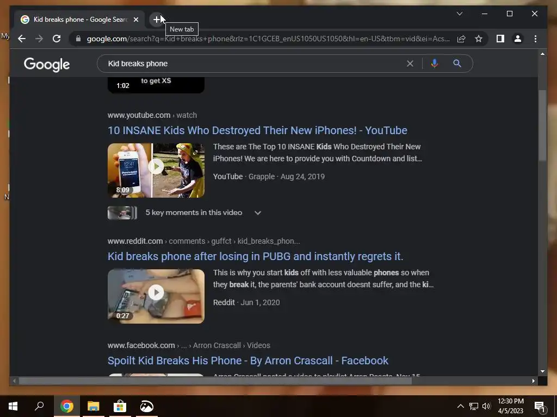The height and width of the screenshot is (417, 557).
Task: Click horizontal scrollbar left arrow
Action: (x=14, y=381)
